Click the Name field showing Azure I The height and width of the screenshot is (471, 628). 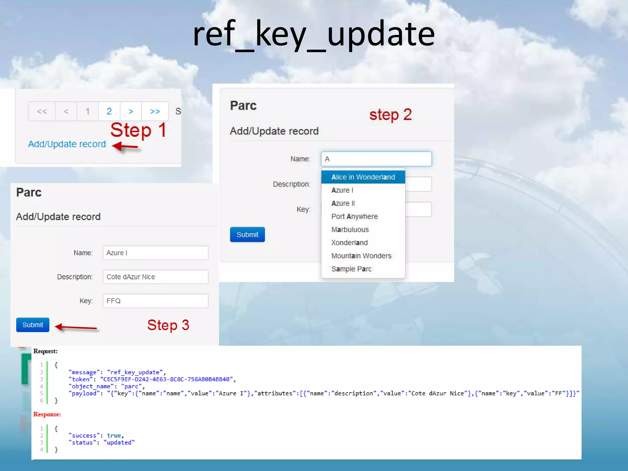coord(155,253)
